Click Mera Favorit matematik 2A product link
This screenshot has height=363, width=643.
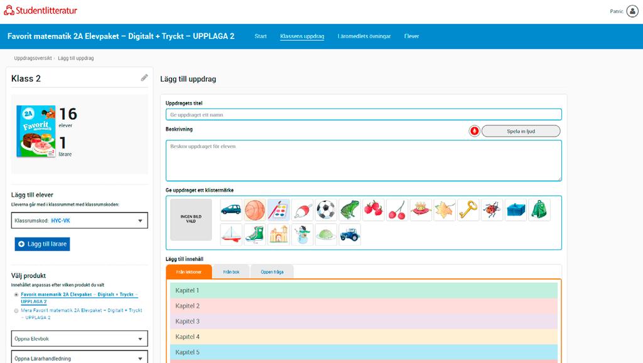(81, 314)
